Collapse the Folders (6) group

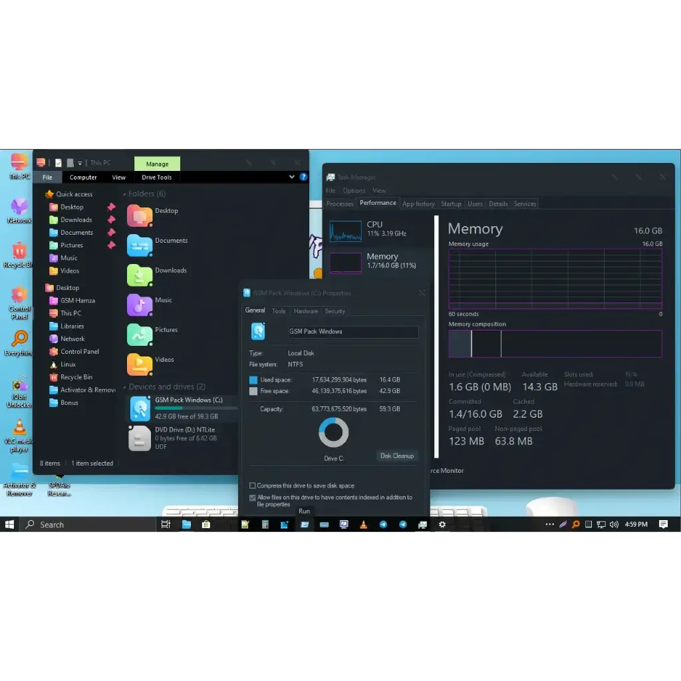tap(124, 194)
